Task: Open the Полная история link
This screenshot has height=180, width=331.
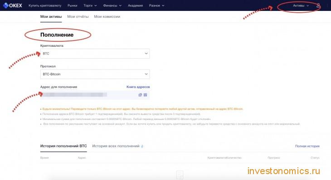Action: click(307, 146)
